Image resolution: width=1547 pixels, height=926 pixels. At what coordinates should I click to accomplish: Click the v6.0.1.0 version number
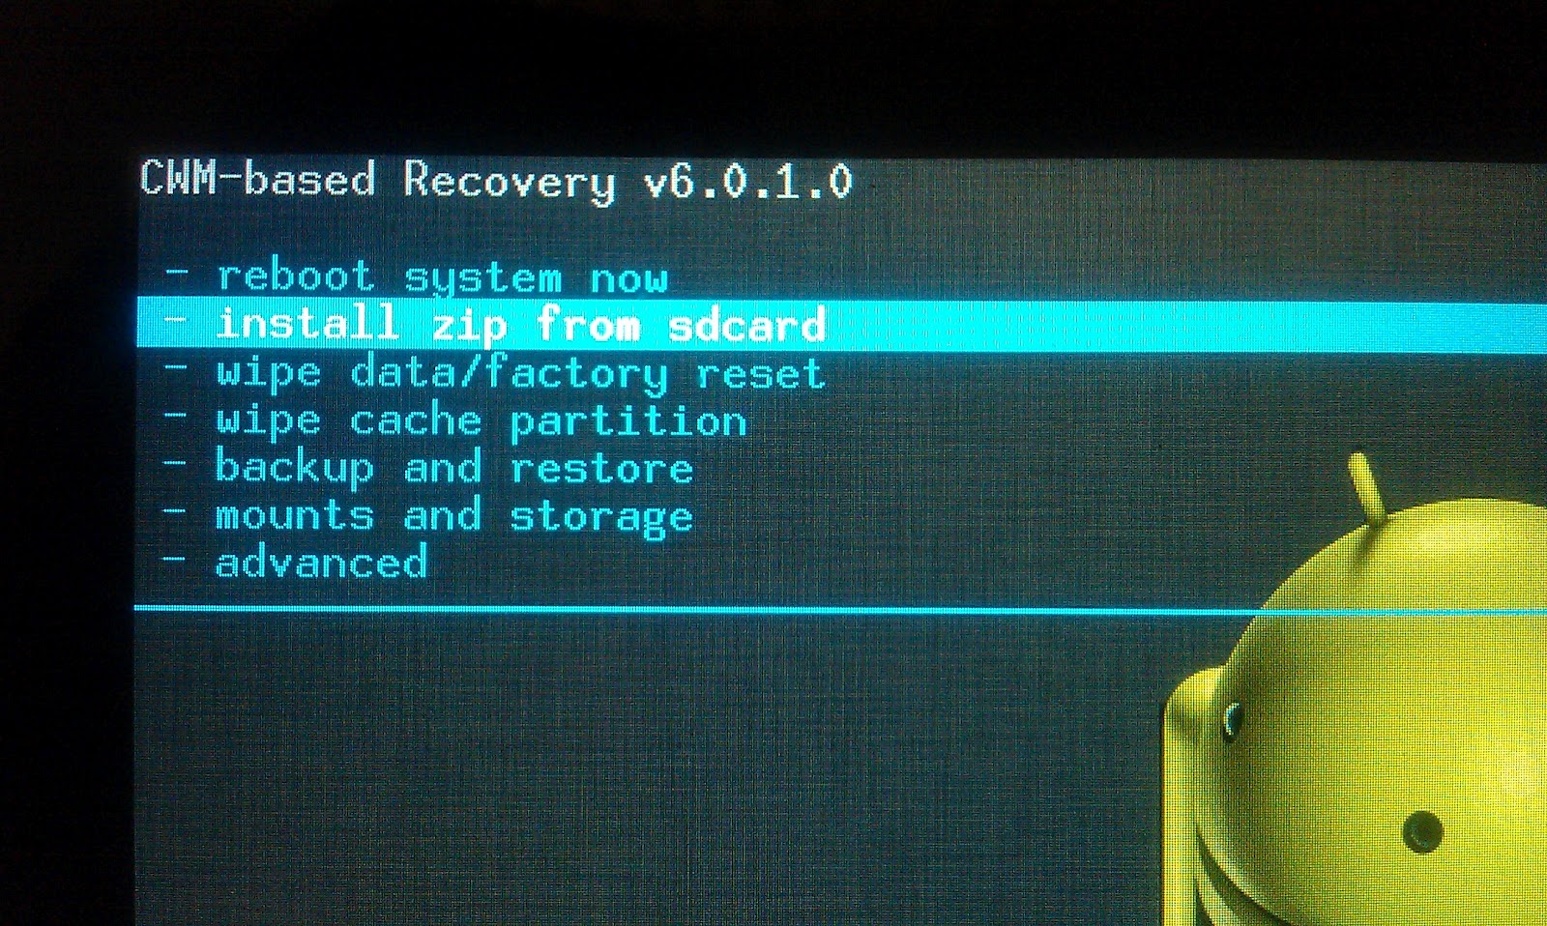coord(749,182)
